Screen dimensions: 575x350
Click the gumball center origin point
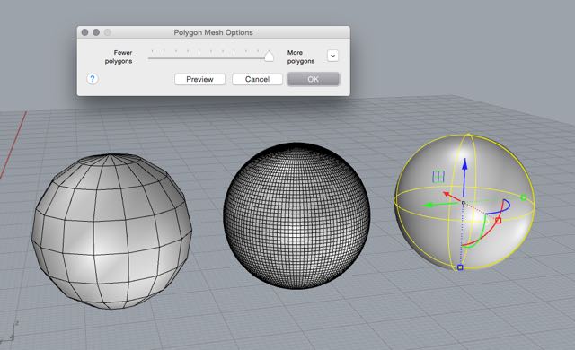point(464,203)
